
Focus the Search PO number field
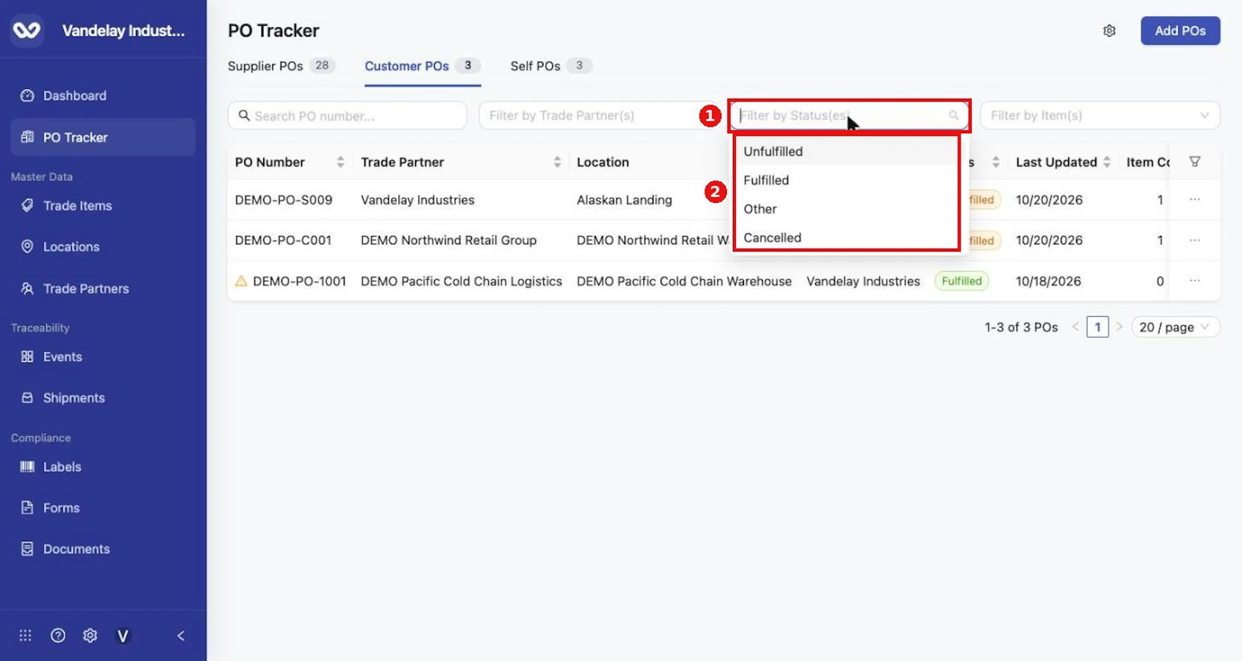[347, 116]
